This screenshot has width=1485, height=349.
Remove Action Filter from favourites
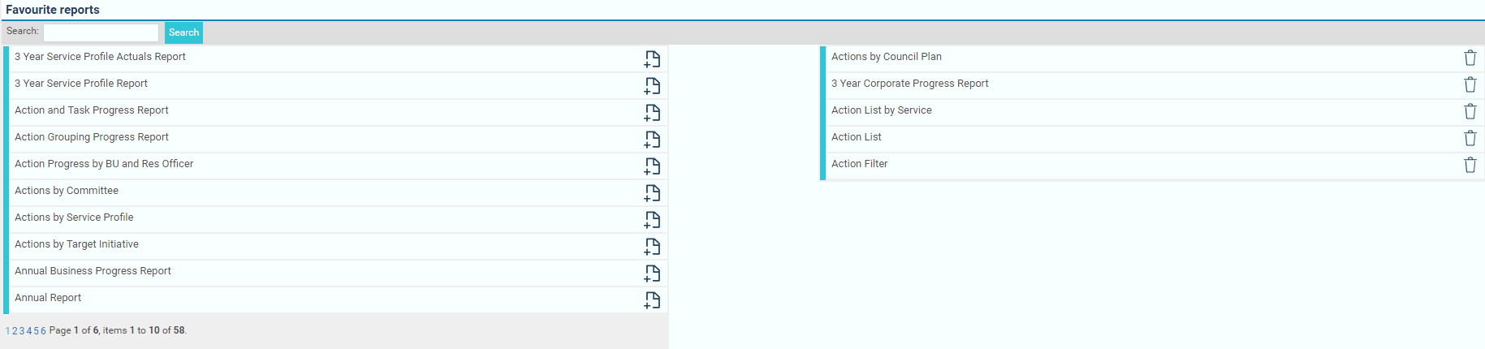(1470, 165)
